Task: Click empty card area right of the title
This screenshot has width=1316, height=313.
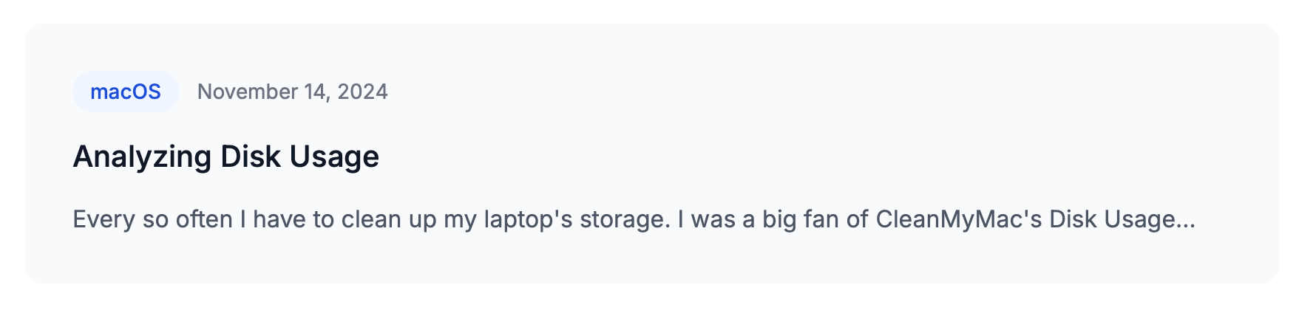Action: pos(813,156)
